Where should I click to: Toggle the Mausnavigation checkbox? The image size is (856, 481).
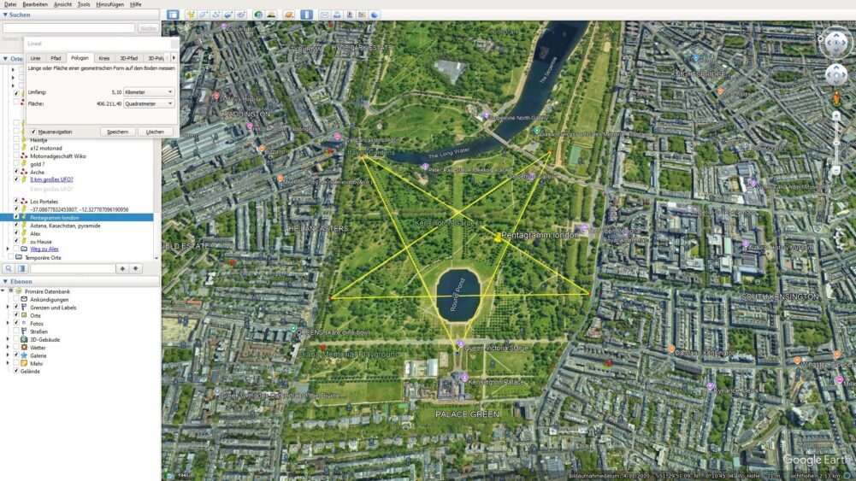click(33, 132)
